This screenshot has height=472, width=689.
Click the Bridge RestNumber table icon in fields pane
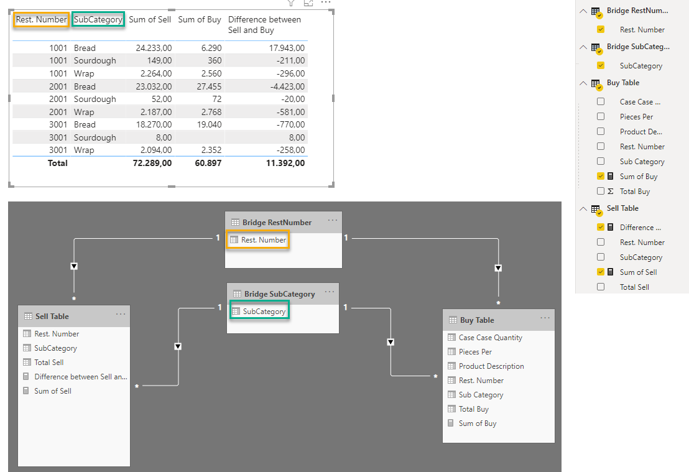[596, 12]
